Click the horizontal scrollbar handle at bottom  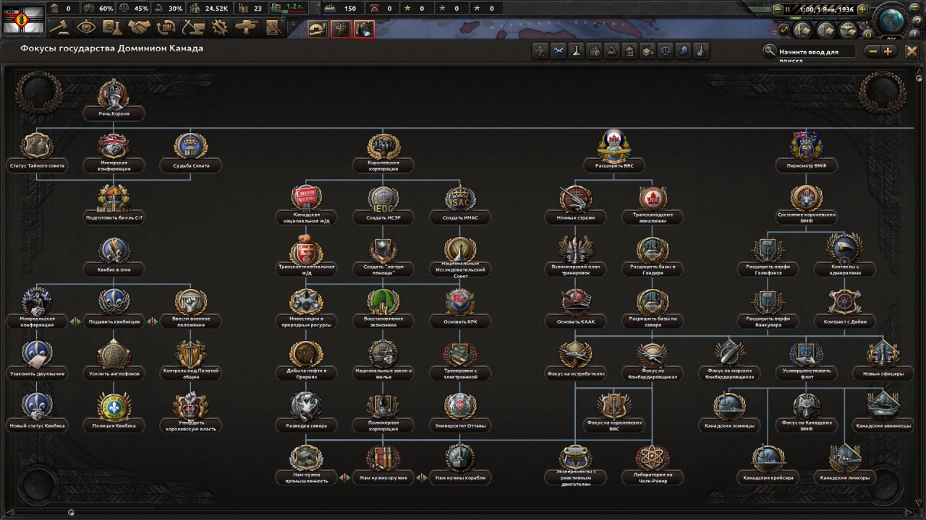pyautogui.click(x=71, y=513)
